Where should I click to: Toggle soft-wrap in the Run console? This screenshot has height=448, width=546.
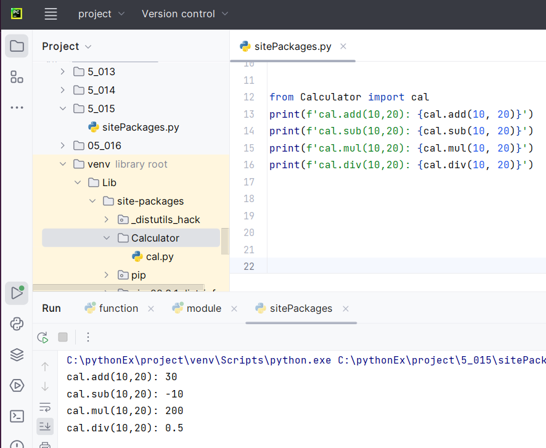[45, 407]
